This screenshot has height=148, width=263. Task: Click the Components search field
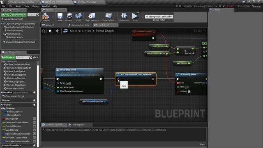(x=33, y=15)
